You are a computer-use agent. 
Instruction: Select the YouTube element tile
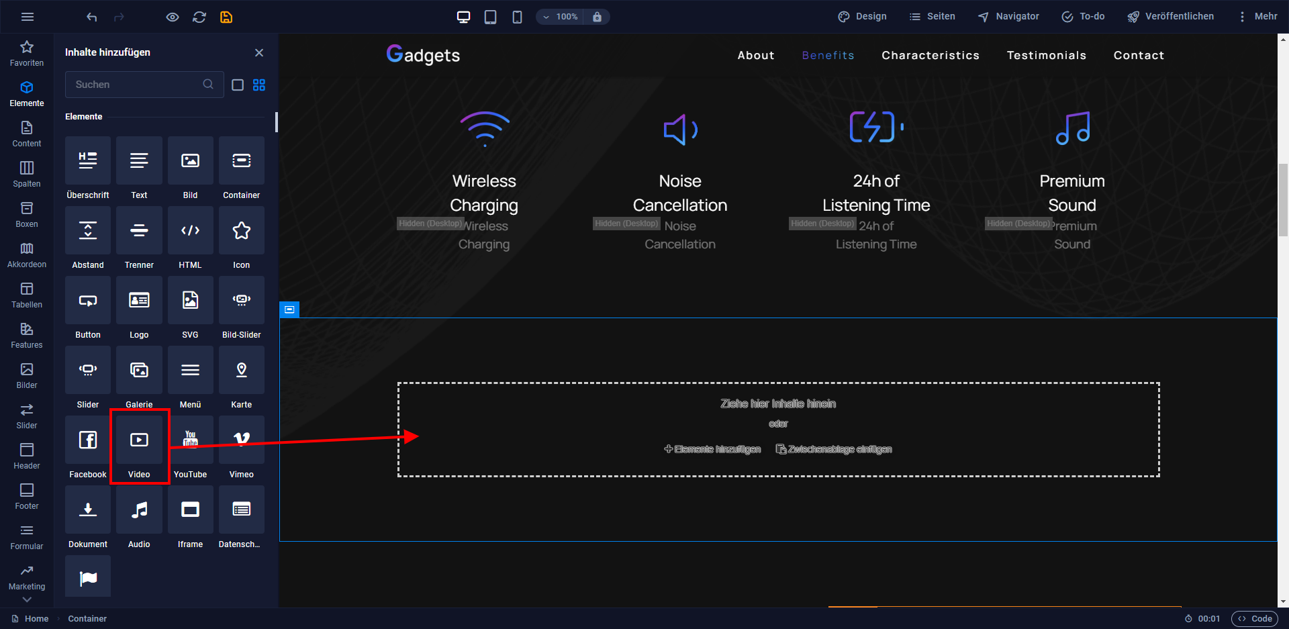pos(190,446)
